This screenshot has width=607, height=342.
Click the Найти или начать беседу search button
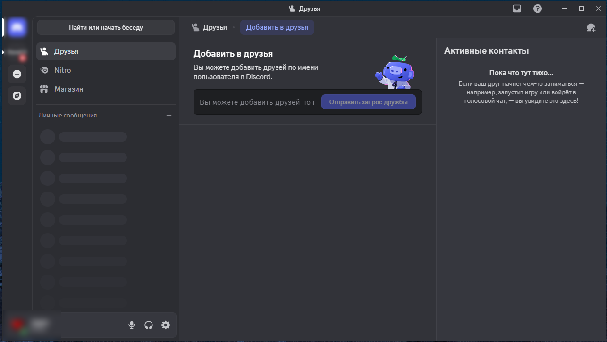pyautogui.click(x=106, y=27)
